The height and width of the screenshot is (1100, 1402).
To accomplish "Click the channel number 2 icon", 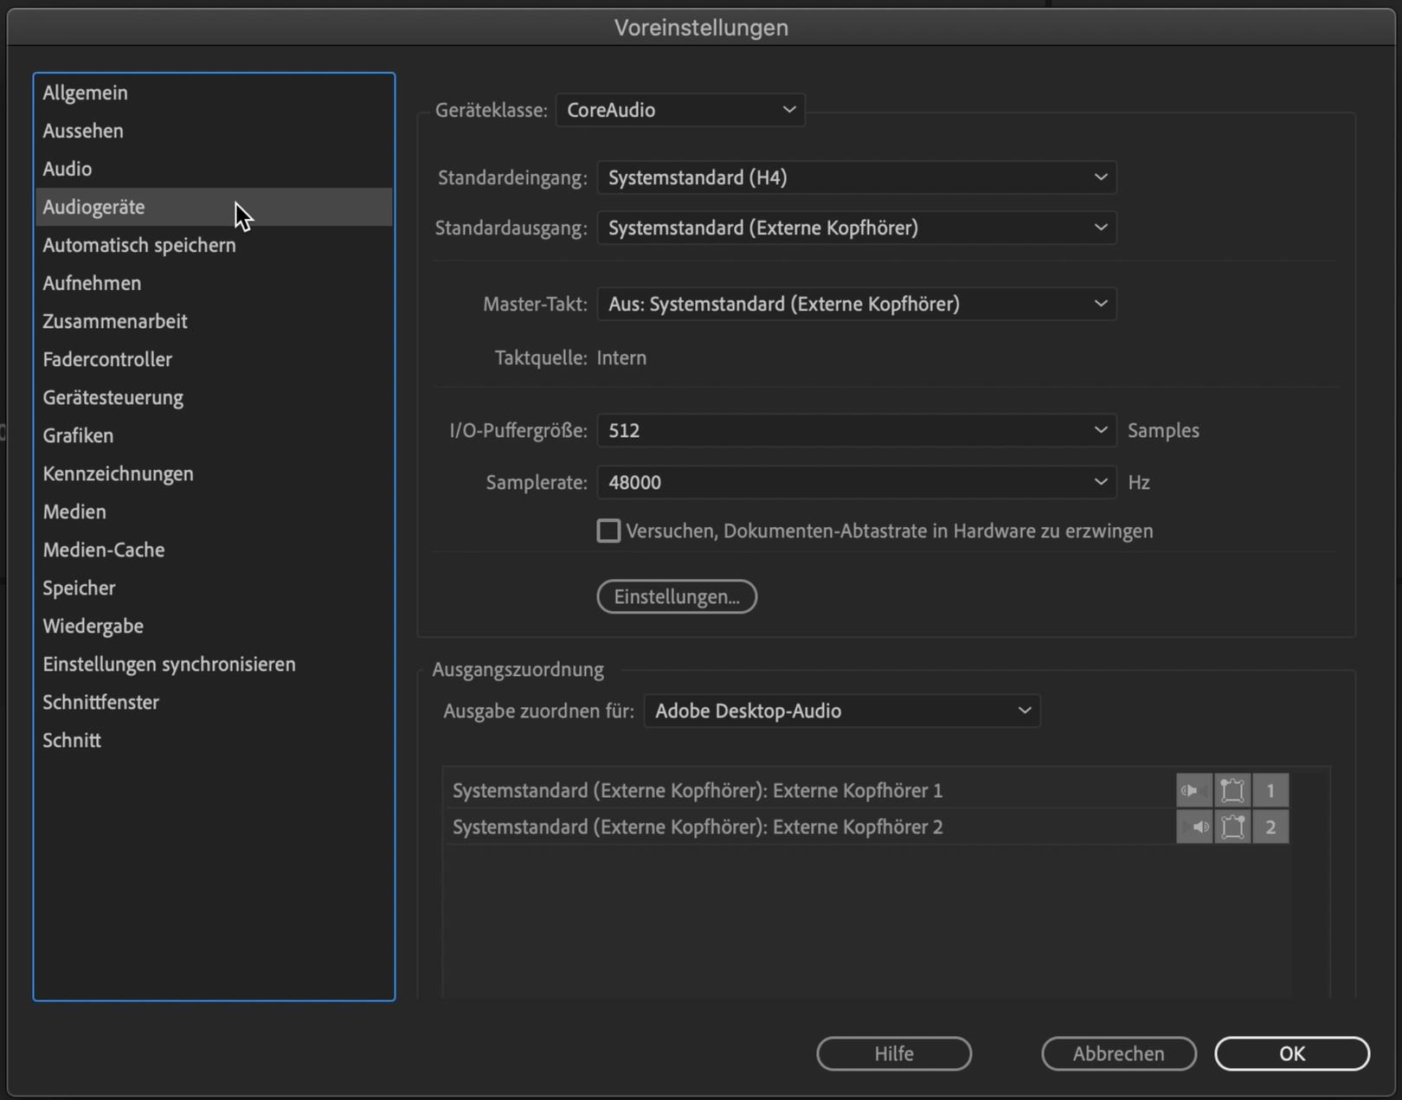I will coord(1270,827).
